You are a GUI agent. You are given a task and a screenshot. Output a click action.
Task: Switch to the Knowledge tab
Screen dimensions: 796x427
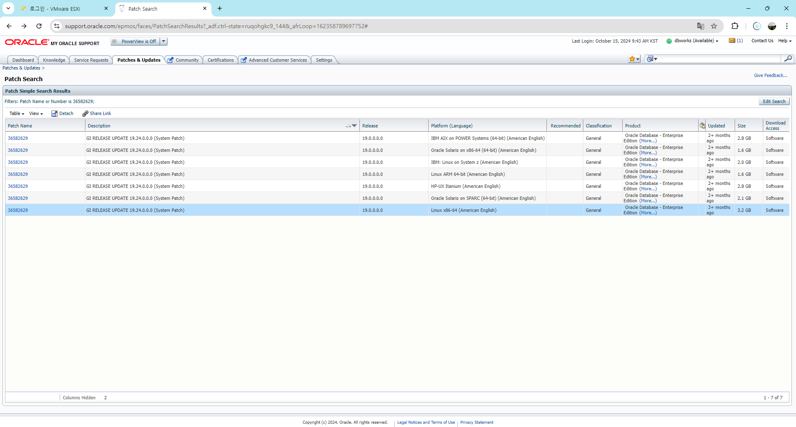click(54, 60)
